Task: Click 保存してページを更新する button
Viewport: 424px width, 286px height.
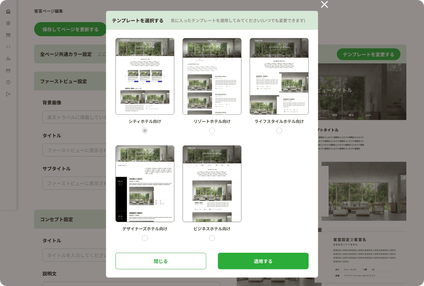Action: pos(70,29)
